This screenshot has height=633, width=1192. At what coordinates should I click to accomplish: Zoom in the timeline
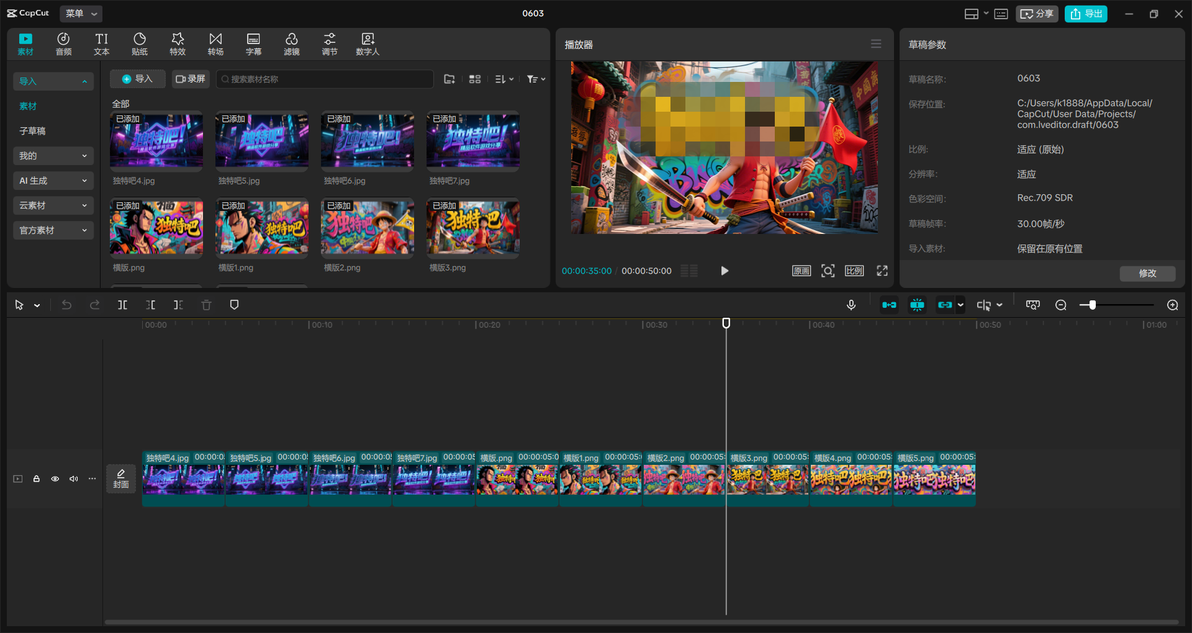[x=1172, y=305]
